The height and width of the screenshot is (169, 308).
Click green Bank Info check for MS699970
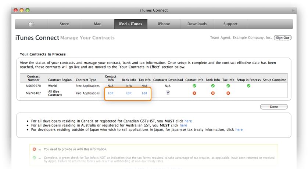point(213,86)
